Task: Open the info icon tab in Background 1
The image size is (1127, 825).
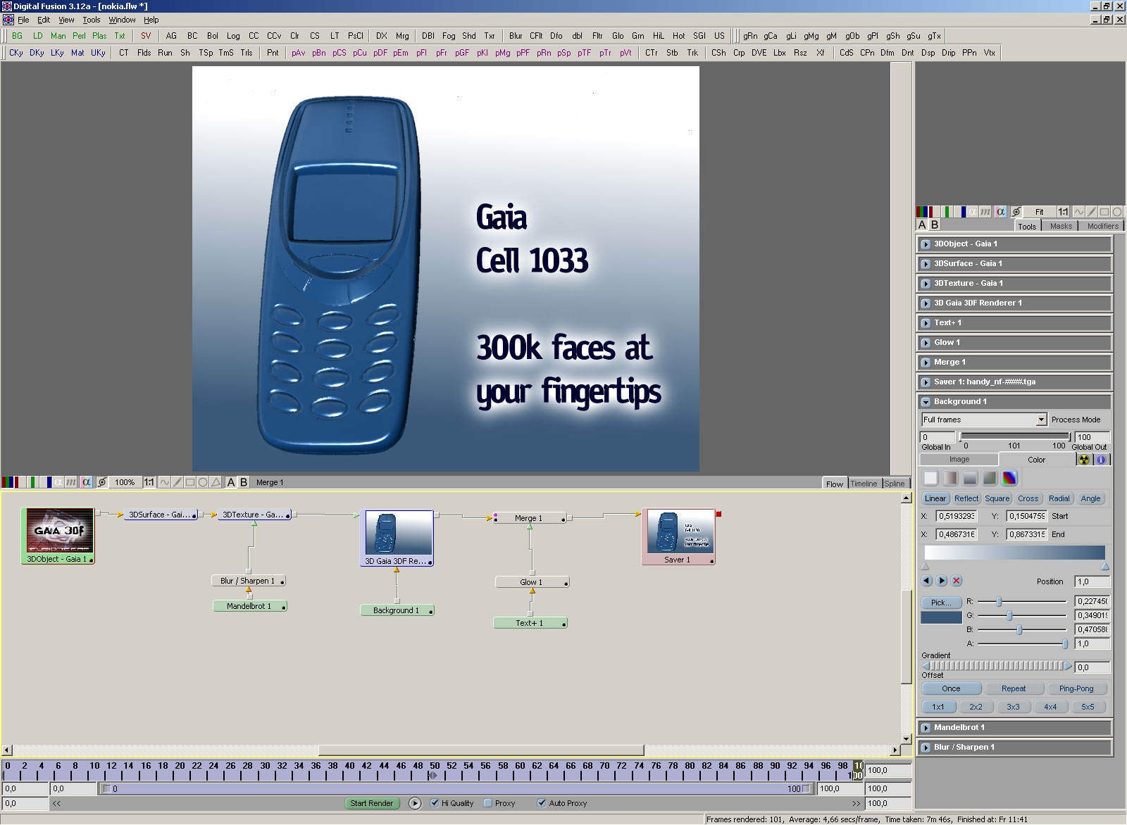Action: tap(1101, 460)
